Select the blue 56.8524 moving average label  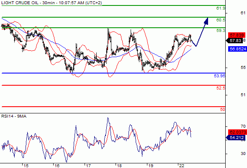tap(237, 49)
